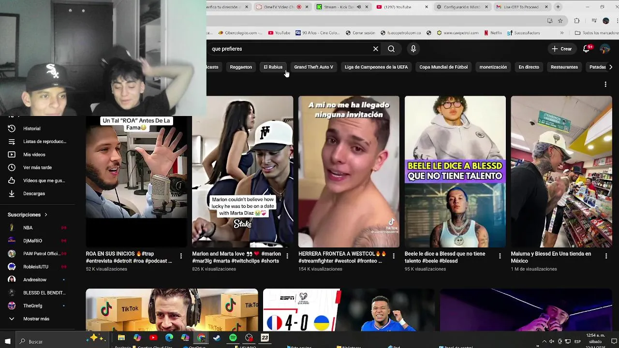This screenshot has height=348, width=619.
Task: Mute the Kick tab via speaker icon
Action: (359, 7)
